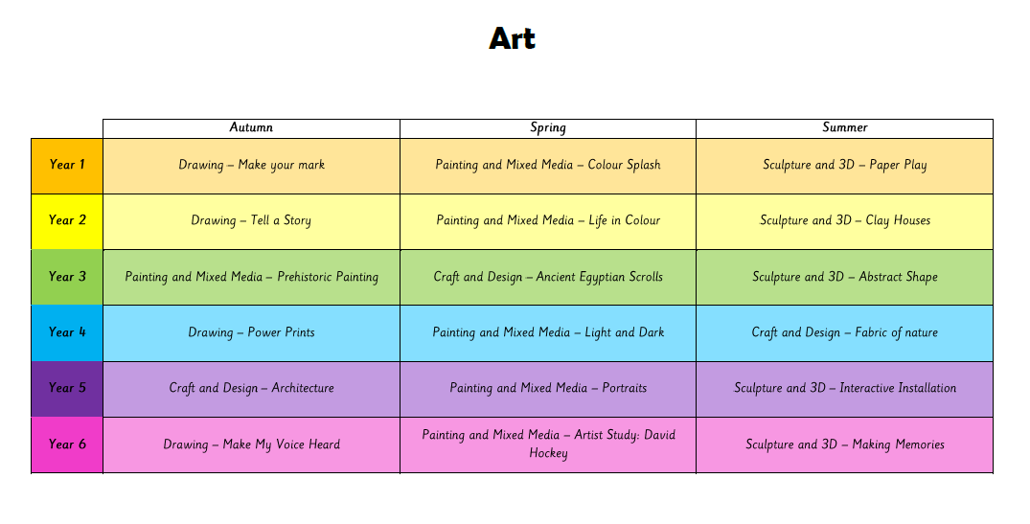Select the Spring column header
The image size is (1030, 524).
(548, 127)
